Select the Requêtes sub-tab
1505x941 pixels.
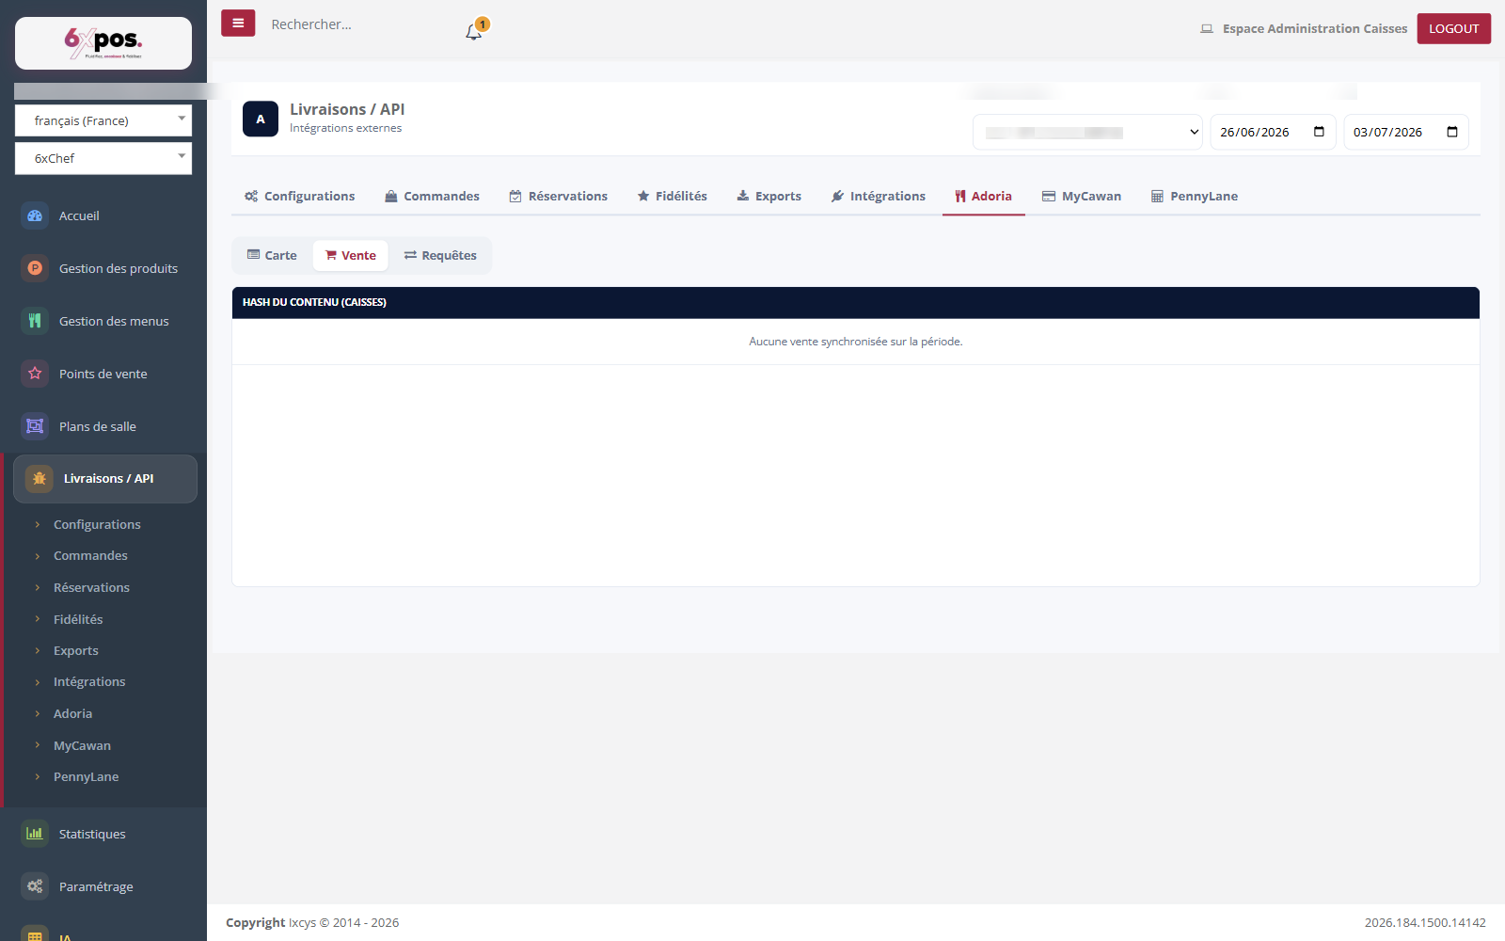coord(440,255)
